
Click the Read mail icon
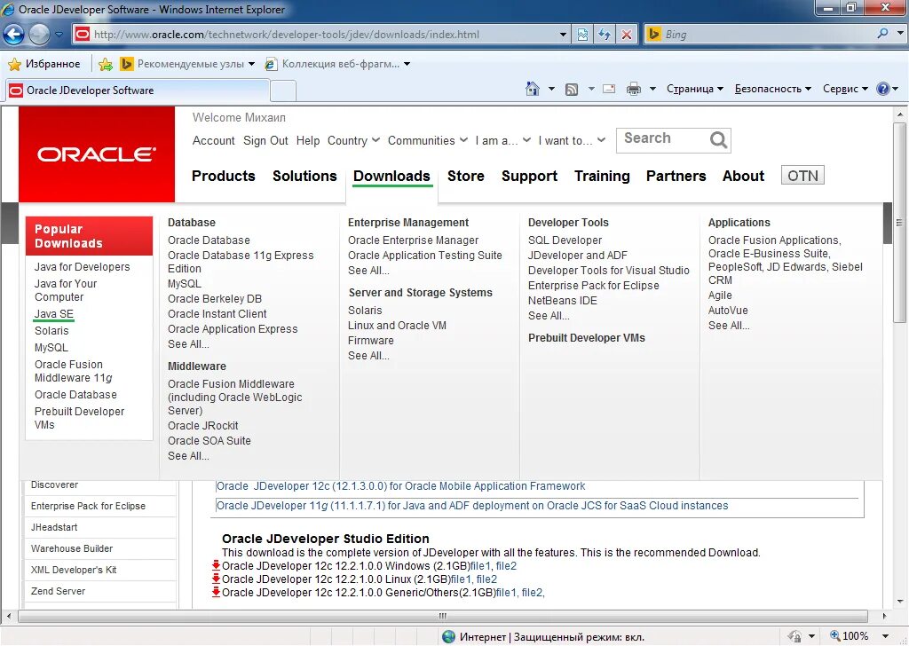[609, 89]
